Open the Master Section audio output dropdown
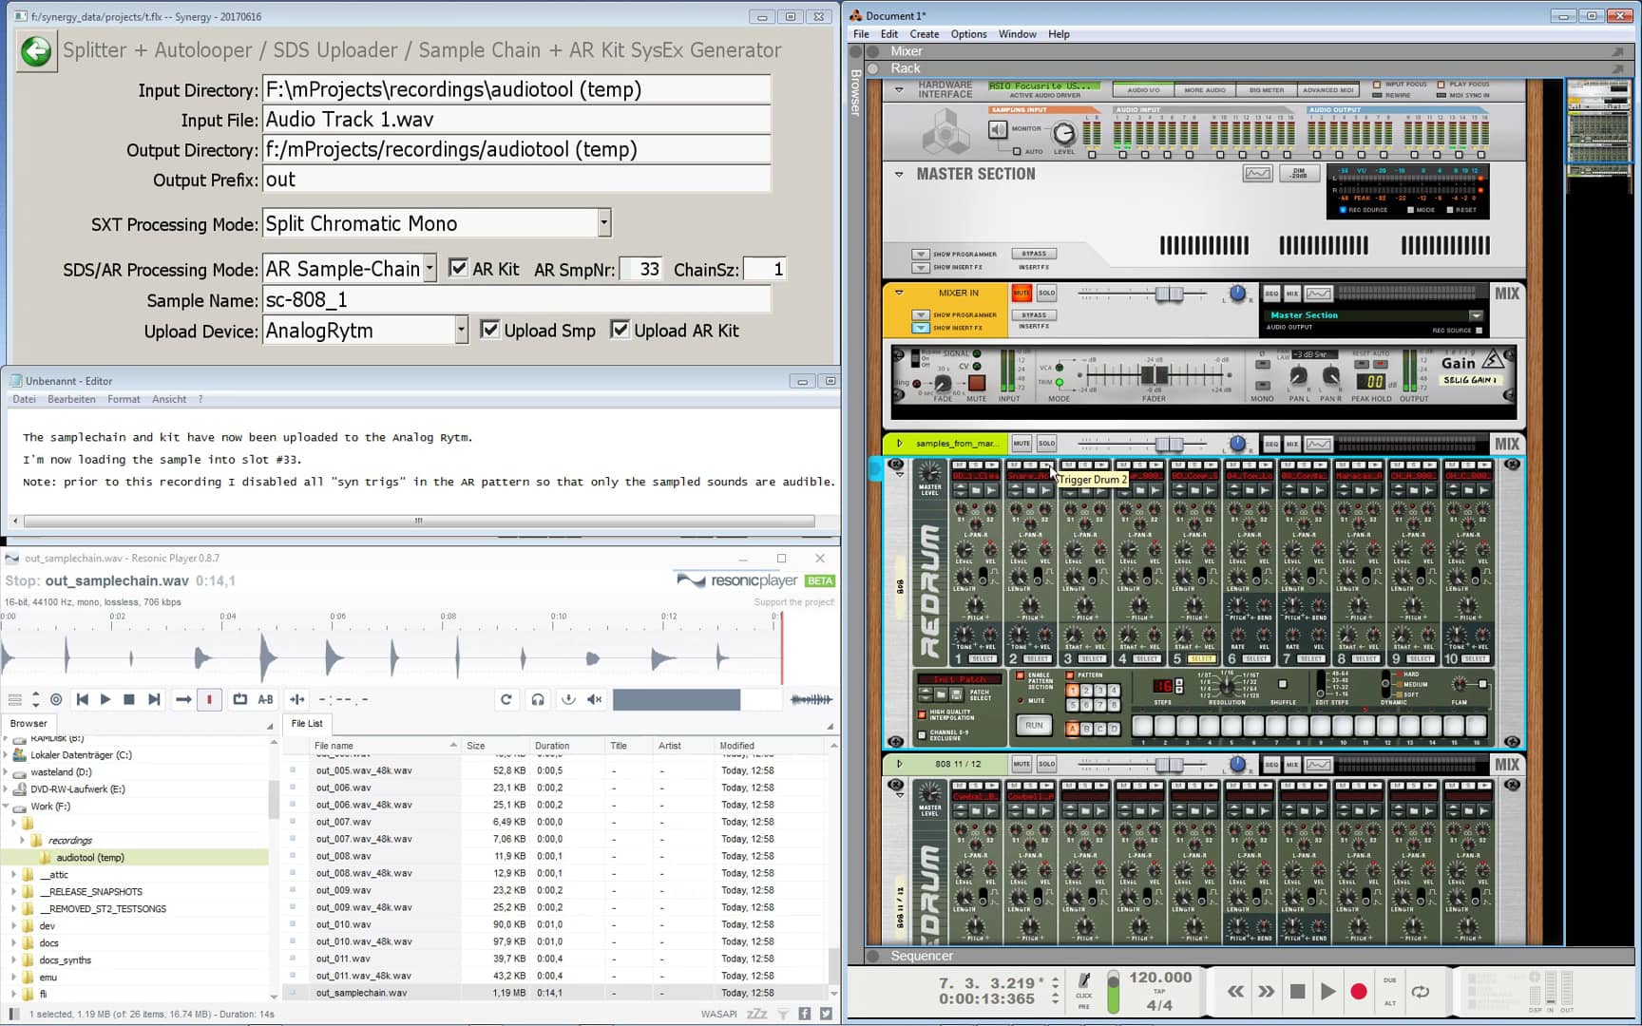 coord(1475,315)
